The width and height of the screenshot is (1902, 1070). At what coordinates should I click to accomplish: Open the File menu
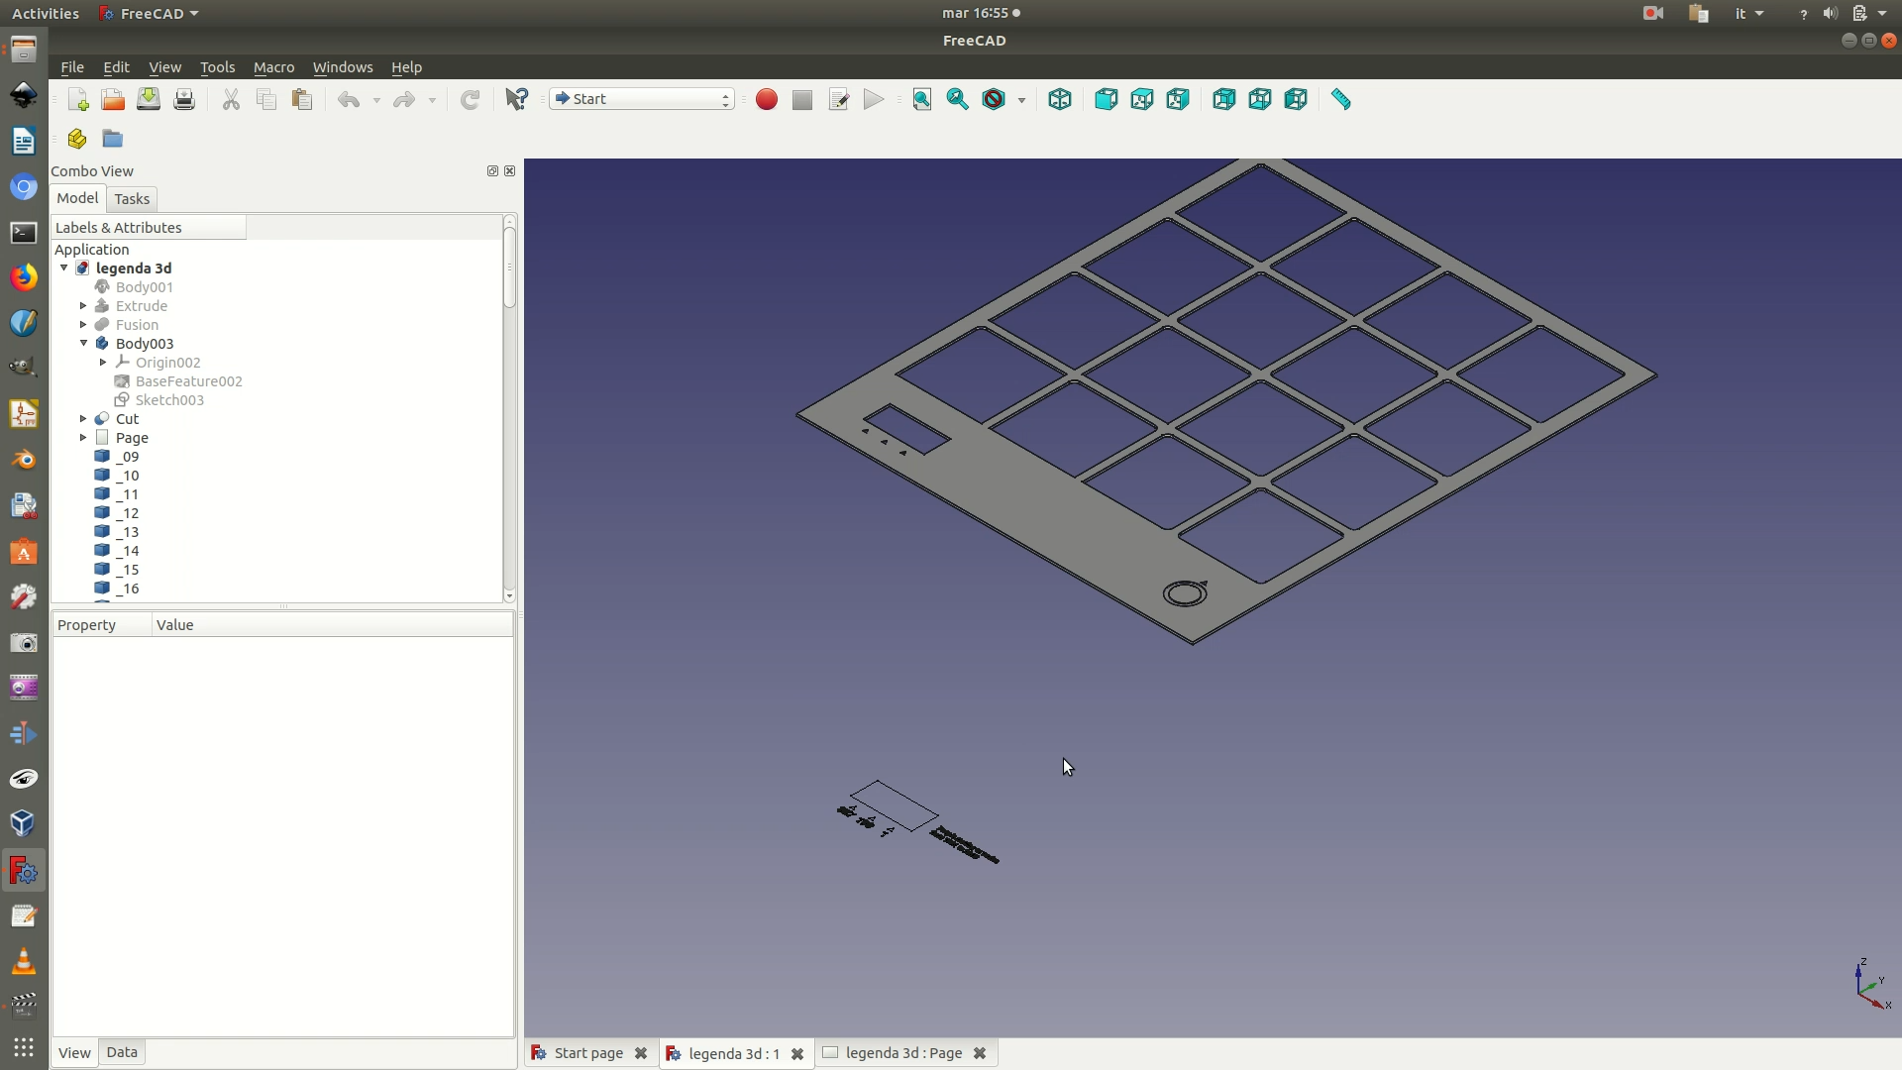(72, 67)
